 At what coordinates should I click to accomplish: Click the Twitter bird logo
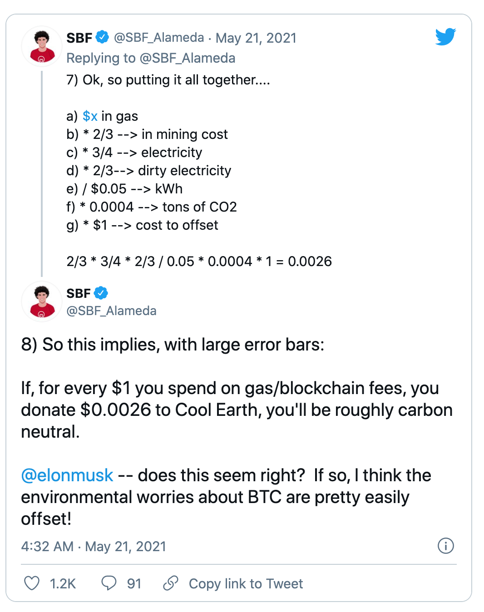(x=446, y=37)
